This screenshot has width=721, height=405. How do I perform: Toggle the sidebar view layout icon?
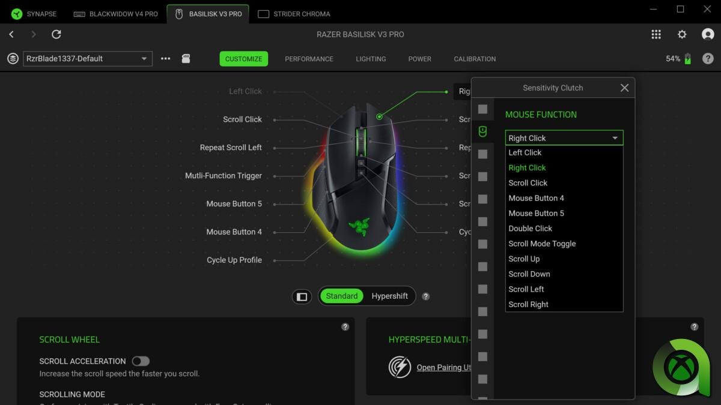302,296
